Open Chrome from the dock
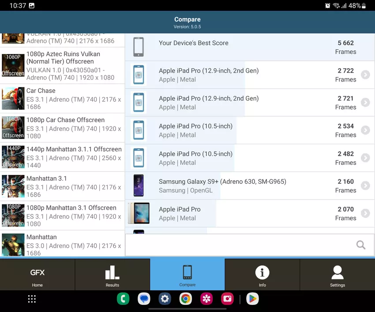The image size is (375, 312). click(186, 299)
